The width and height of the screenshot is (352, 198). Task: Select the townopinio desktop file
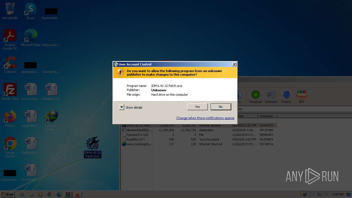[x=51, y=67]
